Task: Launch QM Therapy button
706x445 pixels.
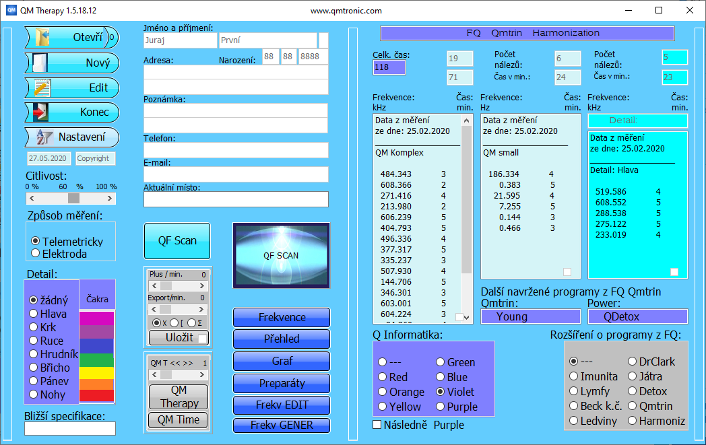Action: [x=179, y=397]
